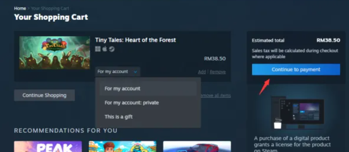349x152 pixels.
Task: Click the Add link next to Remove
Action: (202, 72)
